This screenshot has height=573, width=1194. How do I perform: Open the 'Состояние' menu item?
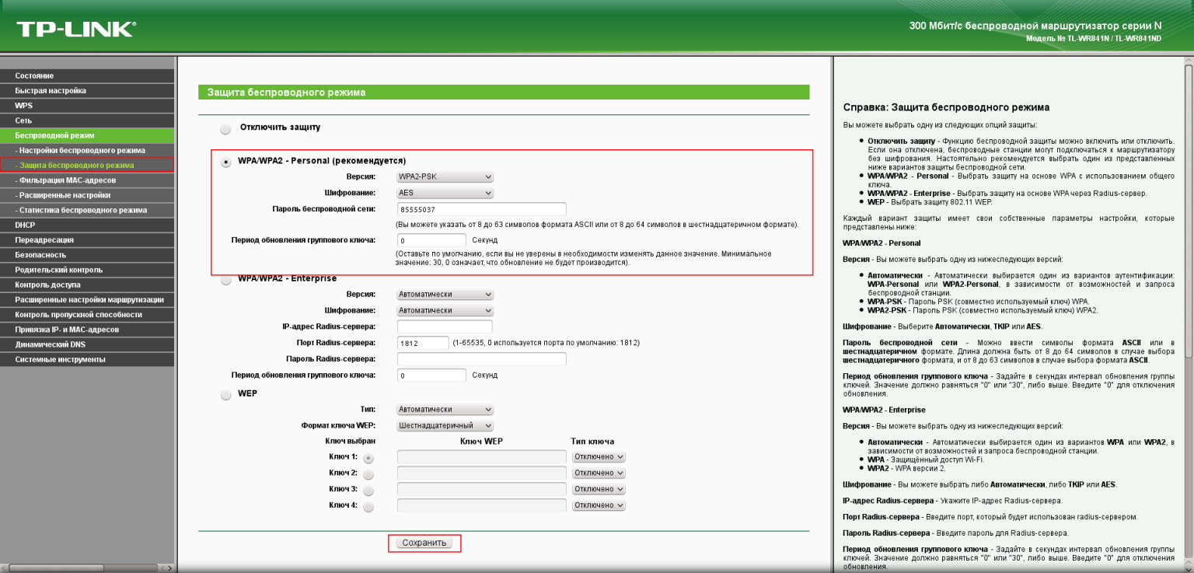tap(34, 75)
